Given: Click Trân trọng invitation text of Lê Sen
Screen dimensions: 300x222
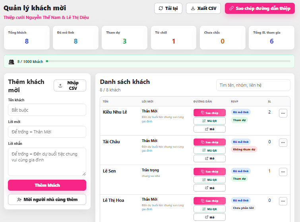Looking at the screenshot, I should [150, 170].
